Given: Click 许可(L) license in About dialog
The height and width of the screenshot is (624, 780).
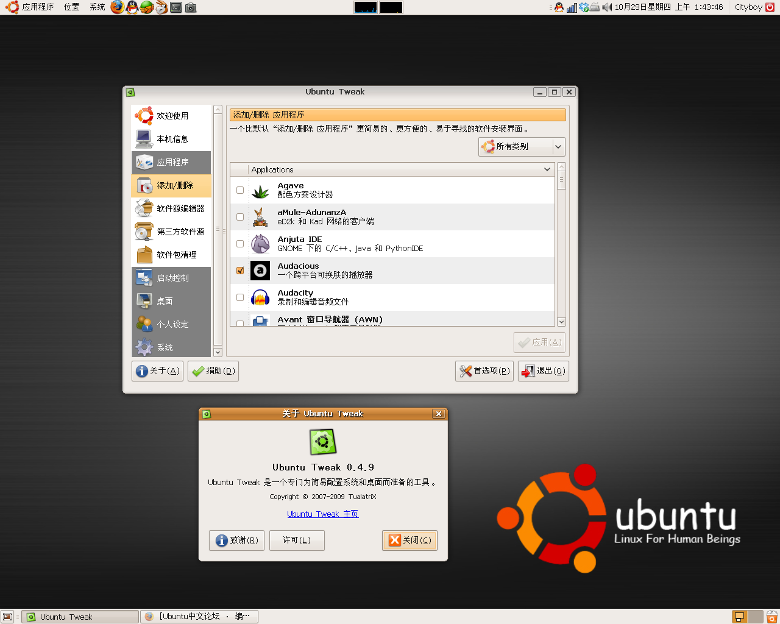Looking at the screenshot, I should (297, 541).
